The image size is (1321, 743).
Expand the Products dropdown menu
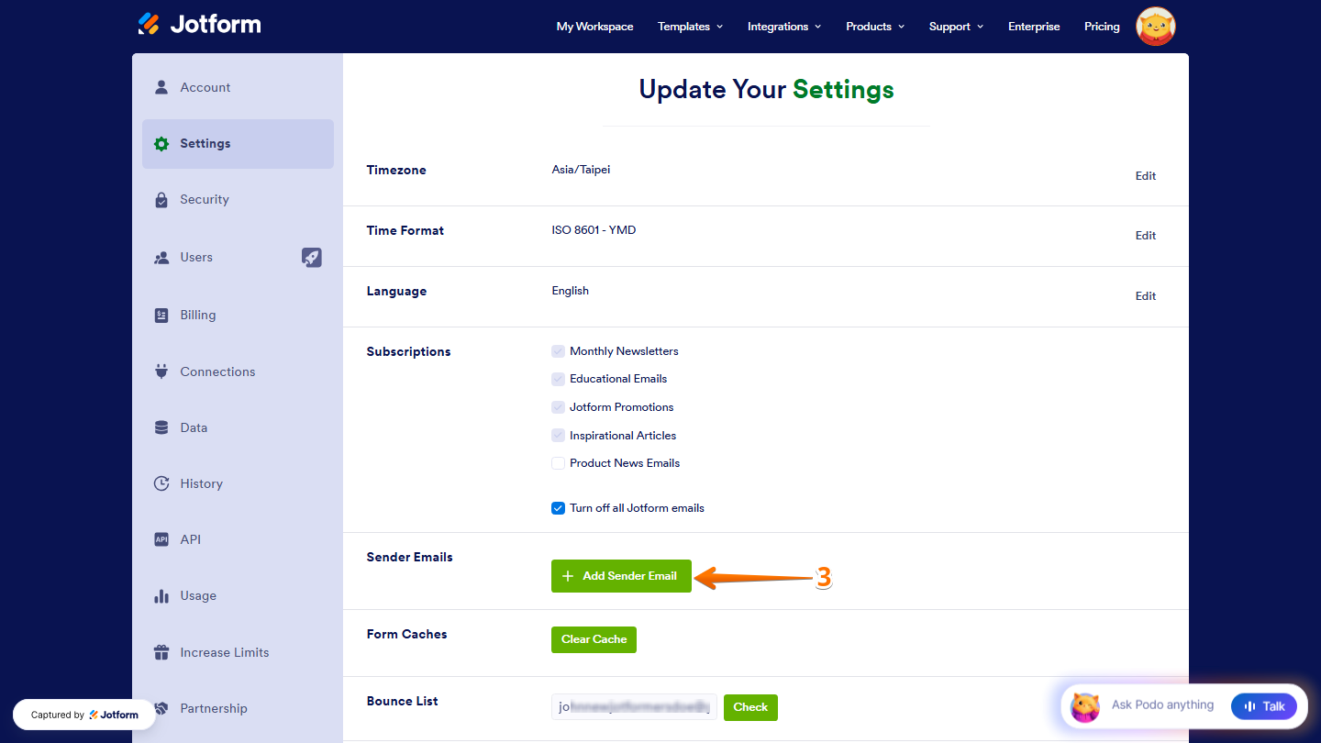coord(875,27)
